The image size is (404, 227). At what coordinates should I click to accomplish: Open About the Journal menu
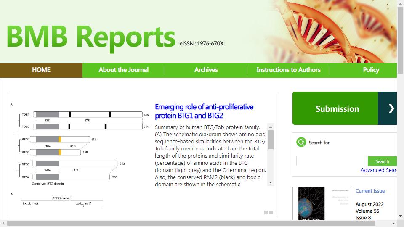[x=124, y=70]
